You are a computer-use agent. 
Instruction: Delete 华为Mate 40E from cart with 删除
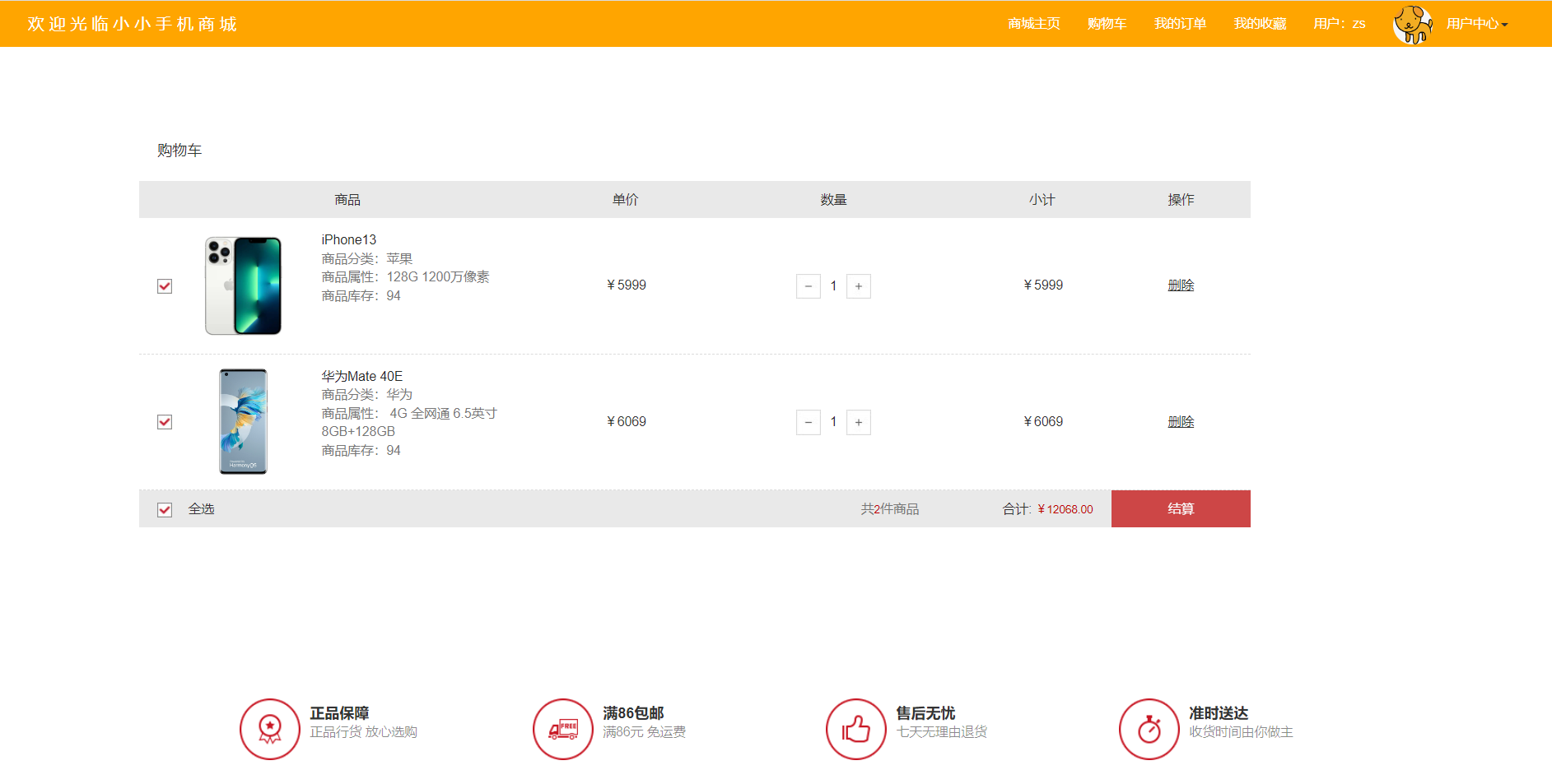(x=1181, y=422)
